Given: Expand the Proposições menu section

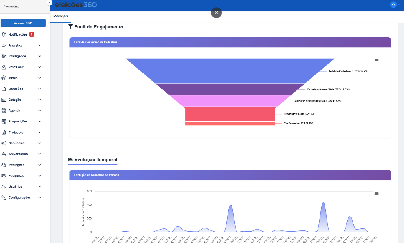Looking at the screenshot, I should pos(39,121).
